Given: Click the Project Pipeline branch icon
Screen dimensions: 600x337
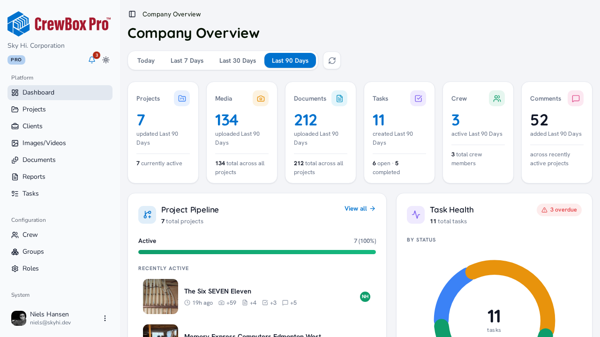Looking at the screenshot, I should pos(147,215).
